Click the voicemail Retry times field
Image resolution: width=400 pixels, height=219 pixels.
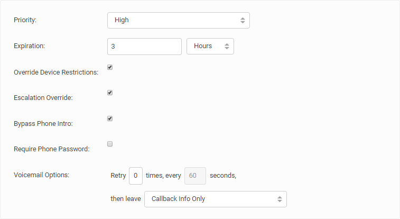[136, 176]
